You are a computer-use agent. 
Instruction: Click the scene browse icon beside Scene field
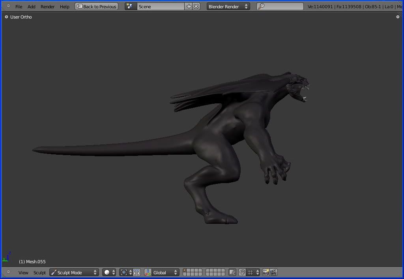click(131, 6)
